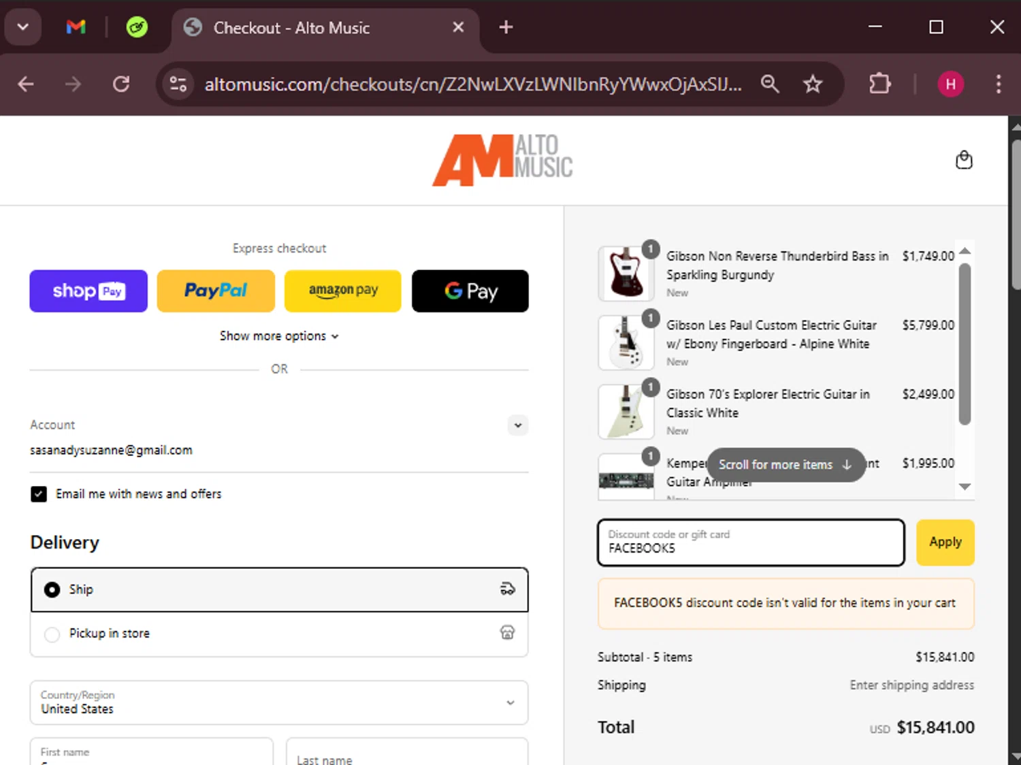Expand the Account section chevron

coord(518,425)
